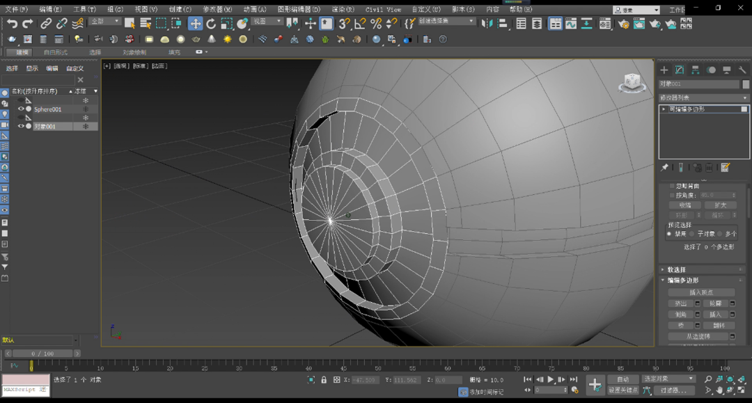Enable the 忽略背面 checkbox
752x403 pixels.
[672, 187]
